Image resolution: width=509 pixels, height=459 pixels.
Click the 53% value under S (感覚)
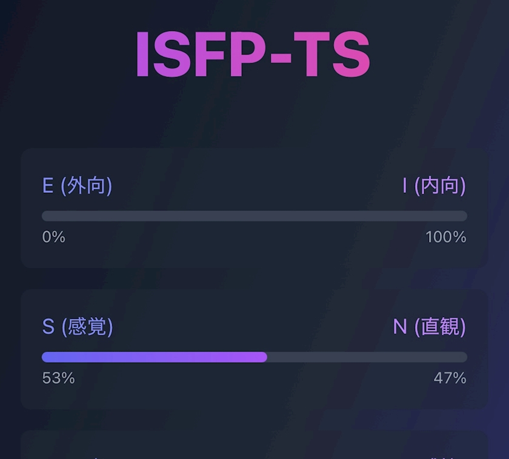[x=58, y=378]
